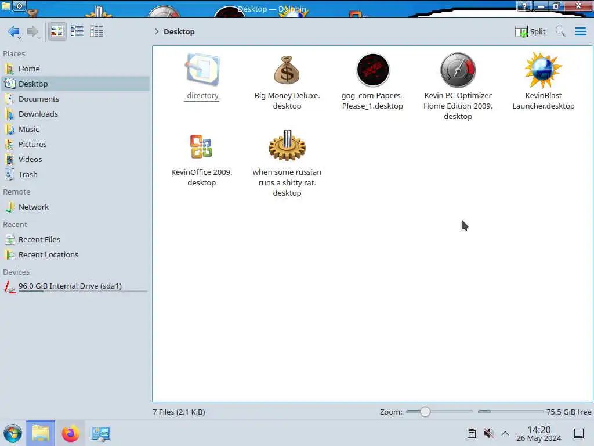Image resolution: width=594 pixels, height=446 pixels.
Task: Select KevinBlast Launcher sun icon
Action: coord(543,70)
